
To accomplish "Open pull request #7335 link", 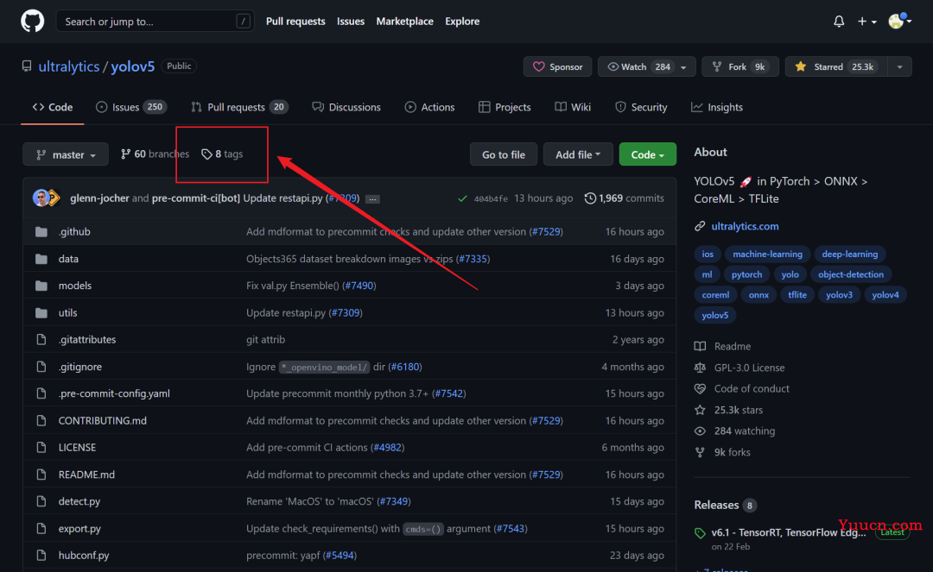I will [x=473, y=259].
